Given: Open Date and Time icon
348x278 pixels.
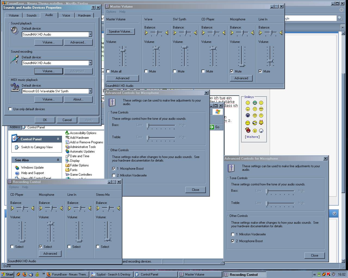Looking at the screenshot, I should click(x=67, y=156).
